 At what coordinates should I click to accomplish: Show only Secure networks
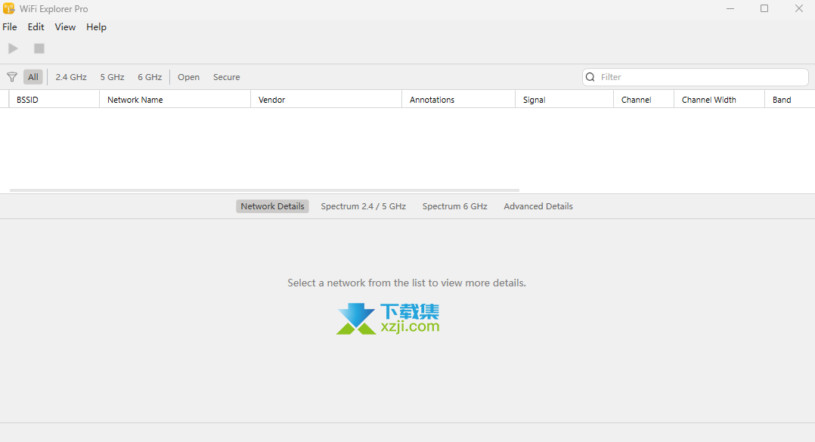[x=227, y=77]
